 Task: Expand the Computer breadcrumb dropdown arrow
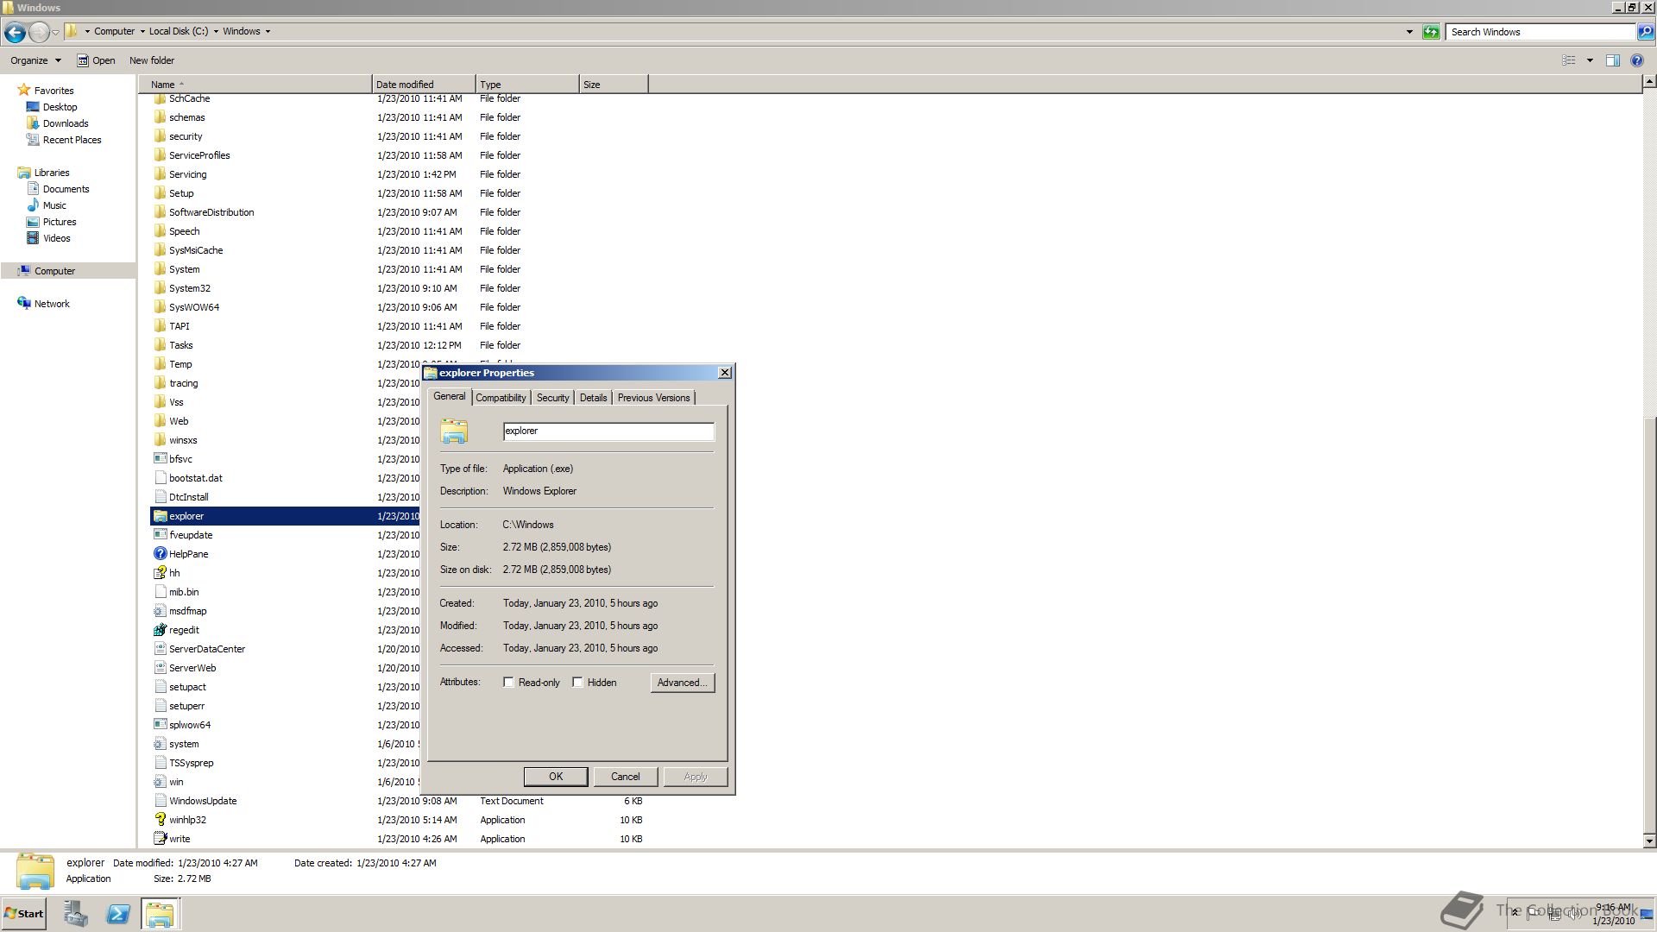(x=142, y=32)
